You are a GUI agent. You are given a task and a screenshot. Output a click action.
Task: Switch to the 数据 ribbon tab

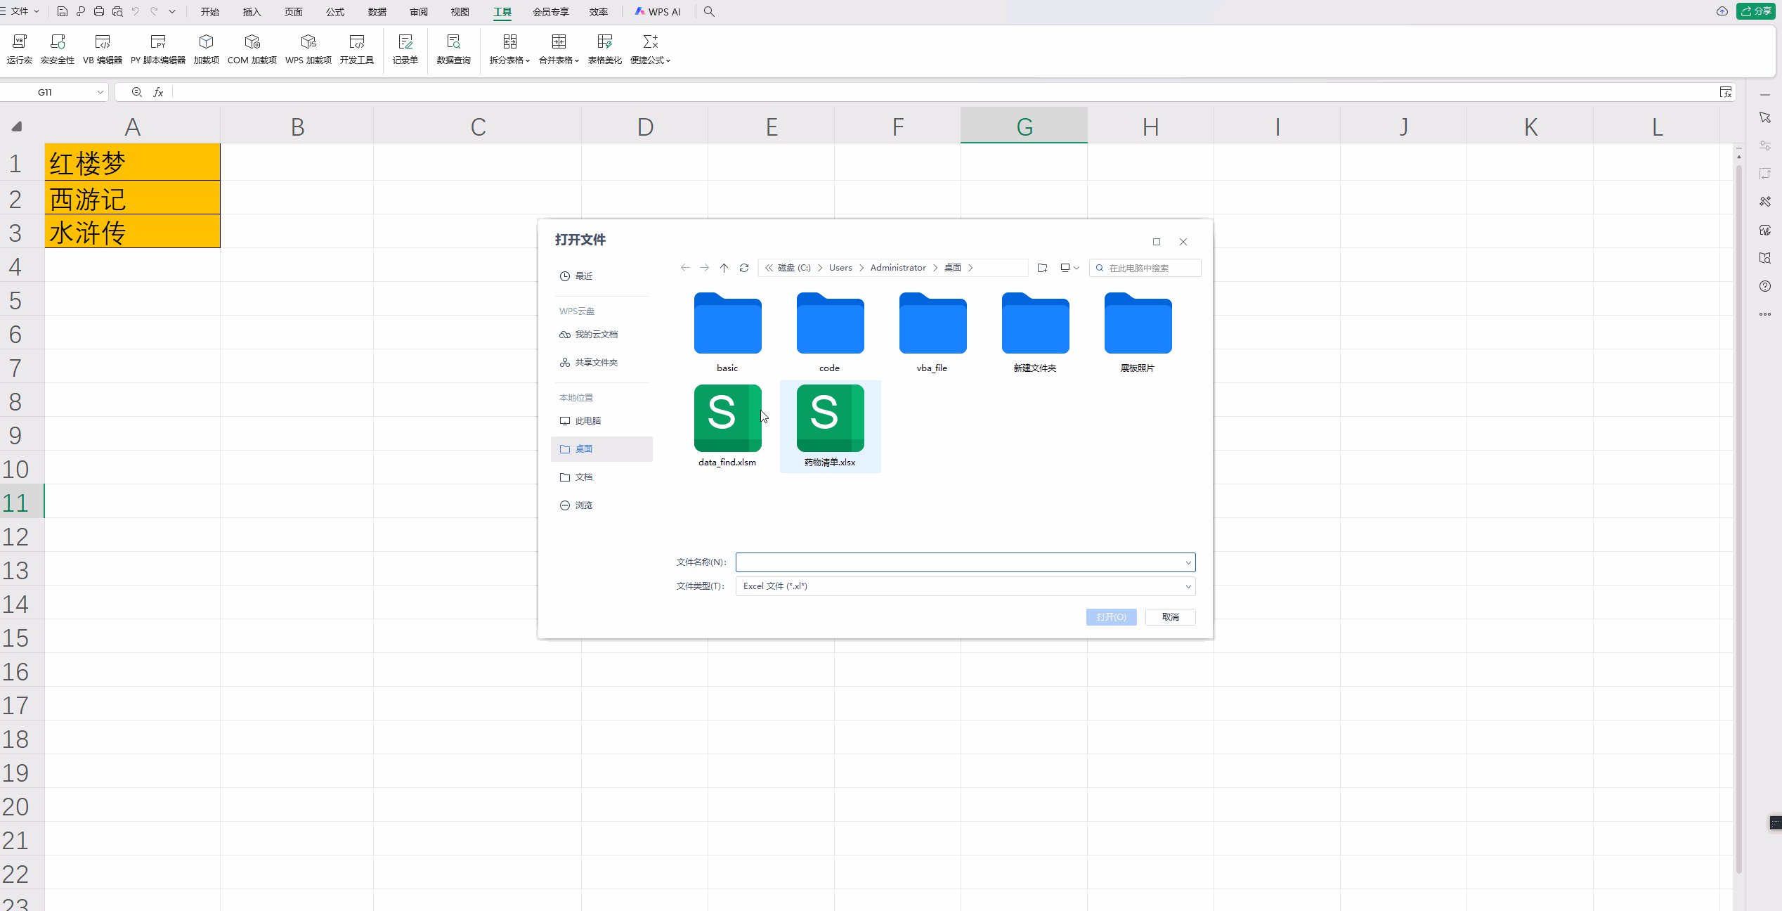click(377, 12)
